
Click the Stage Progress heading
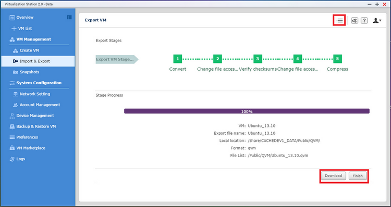coord(109,95)
